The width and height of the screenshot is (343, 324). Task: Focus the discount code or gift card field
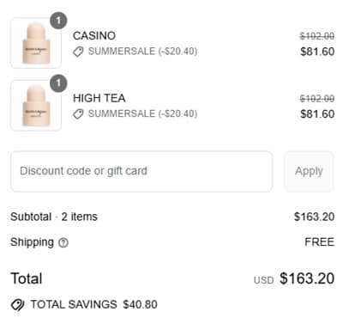(141, 172)
